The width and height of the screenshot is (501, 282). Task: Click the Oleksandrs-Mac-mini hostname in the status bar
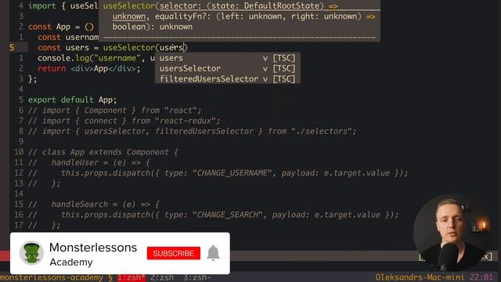click(x=420, y=277)
